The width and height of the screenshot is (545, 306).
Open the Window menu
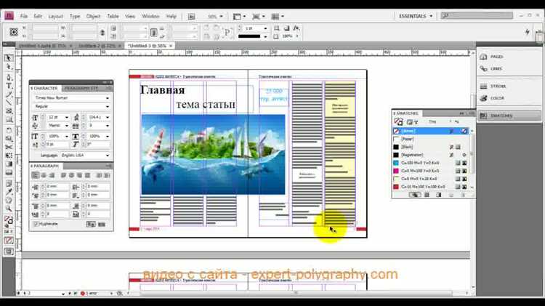(150, 16)
